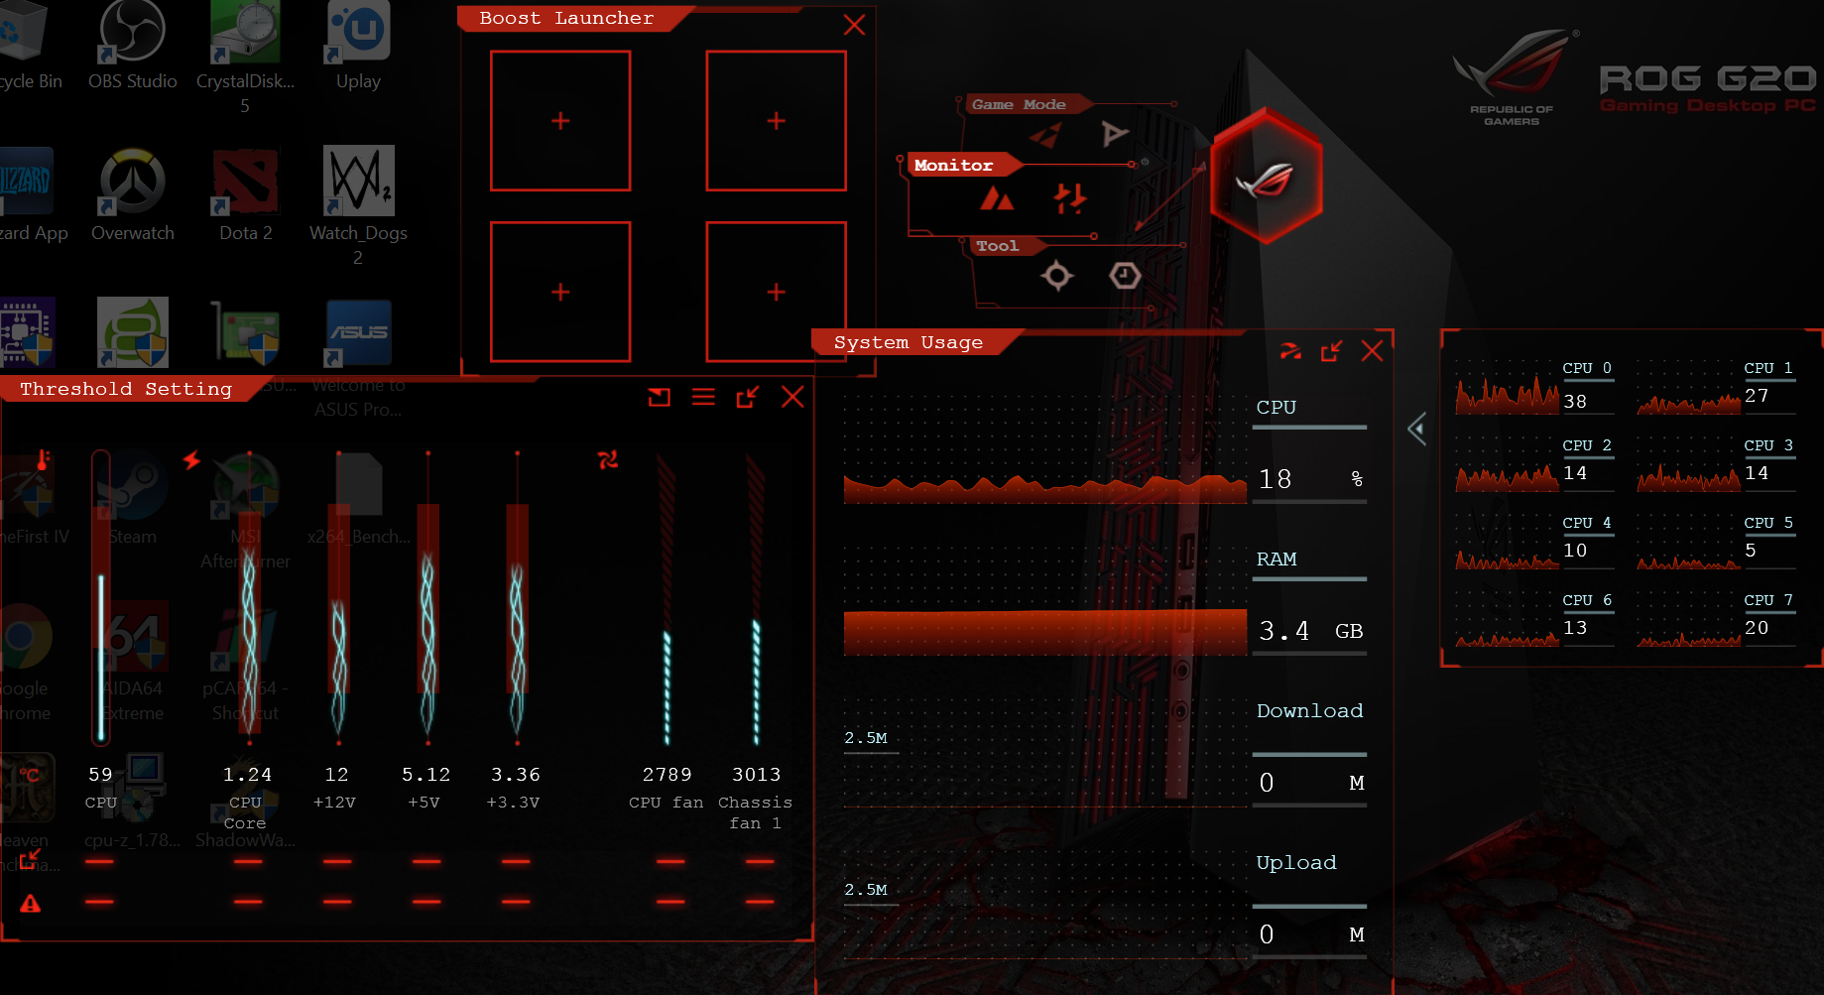The image size is (1824, 995).
Task: Click the gauge icon in System Usage header
Action: coord(1290,351)
